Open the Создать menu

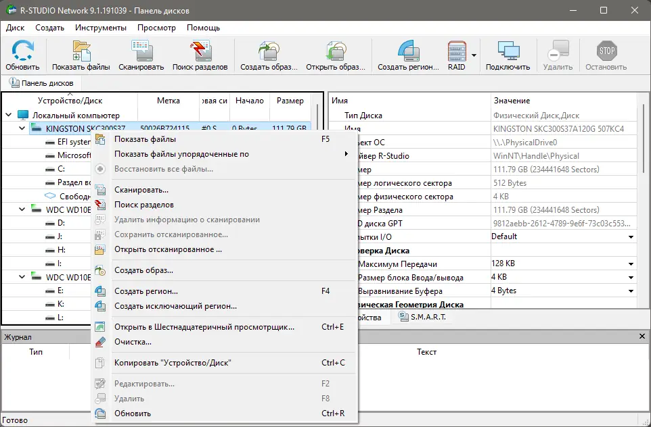50,28
